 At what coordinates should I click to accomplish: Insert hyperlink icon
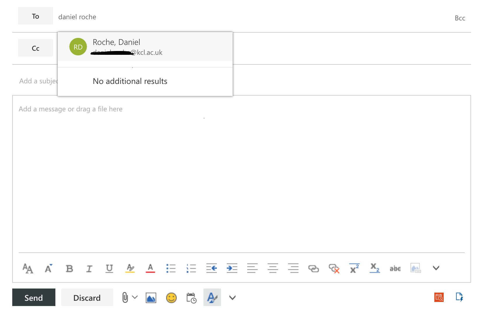click(313, 268)
